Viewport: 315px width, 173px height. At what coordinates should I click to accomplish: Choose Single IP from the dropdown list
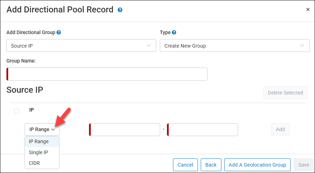coord(38,152)
